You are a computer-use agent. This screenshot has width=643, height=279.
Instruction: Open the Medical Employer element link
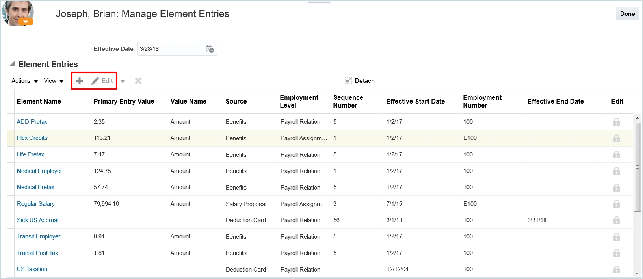click(x=39, y=171)
